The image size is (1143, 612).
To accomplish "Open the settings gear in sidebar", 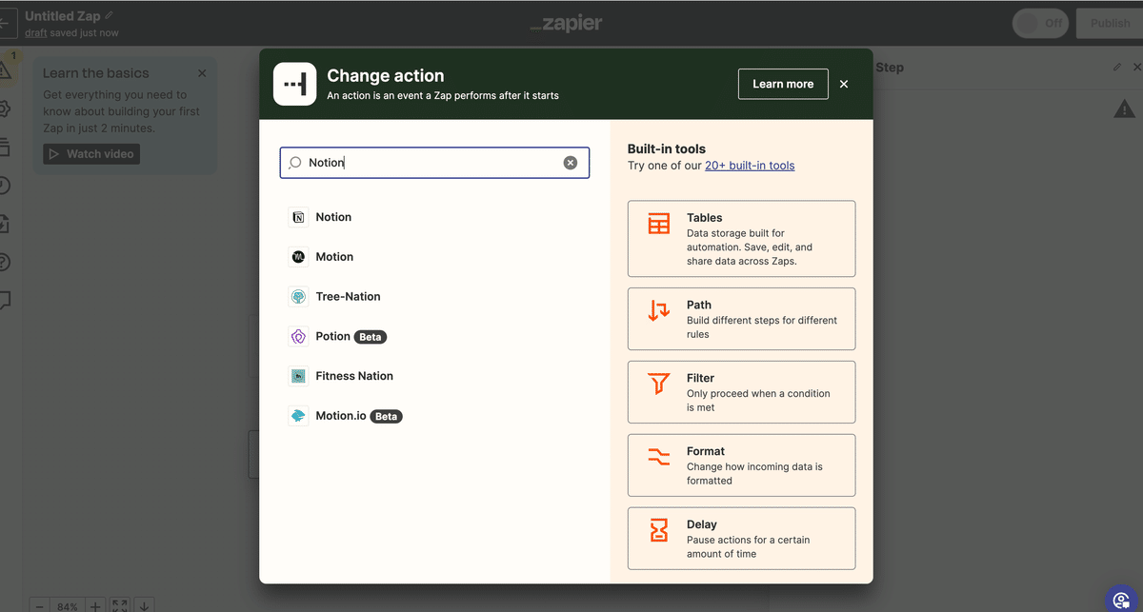I will click(4, 109).
